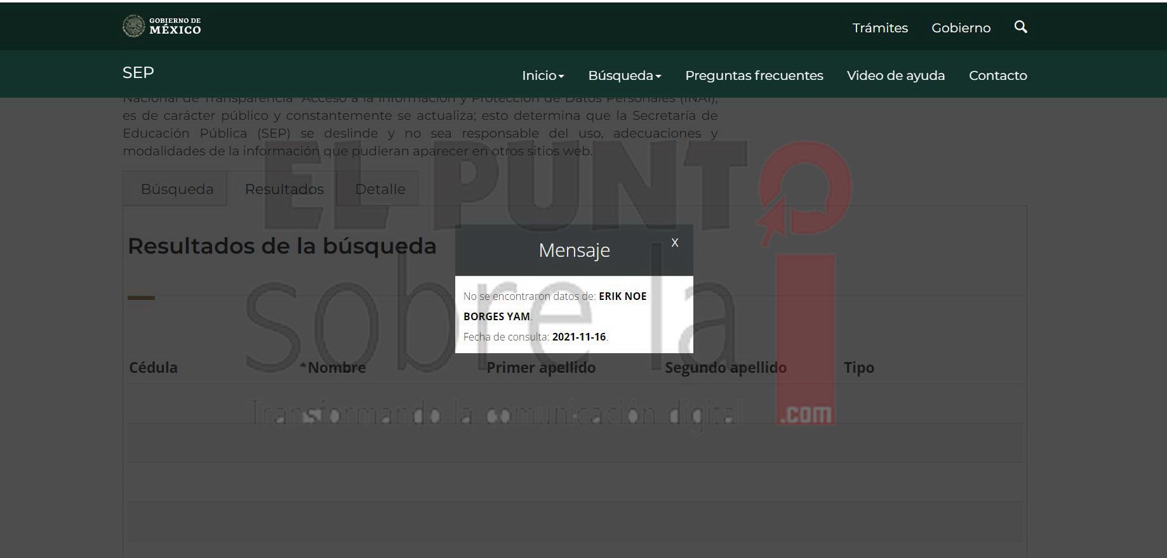Switch to the Búsqueda tab
This screenshot has width=1167, height=558.
[175, 189]
